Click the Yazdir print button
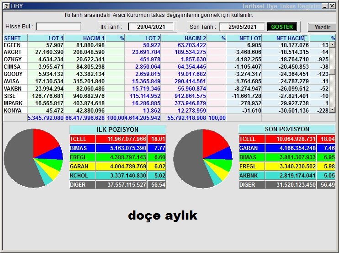The width and height of the screenshot is (339, 253). coord(322,27)
